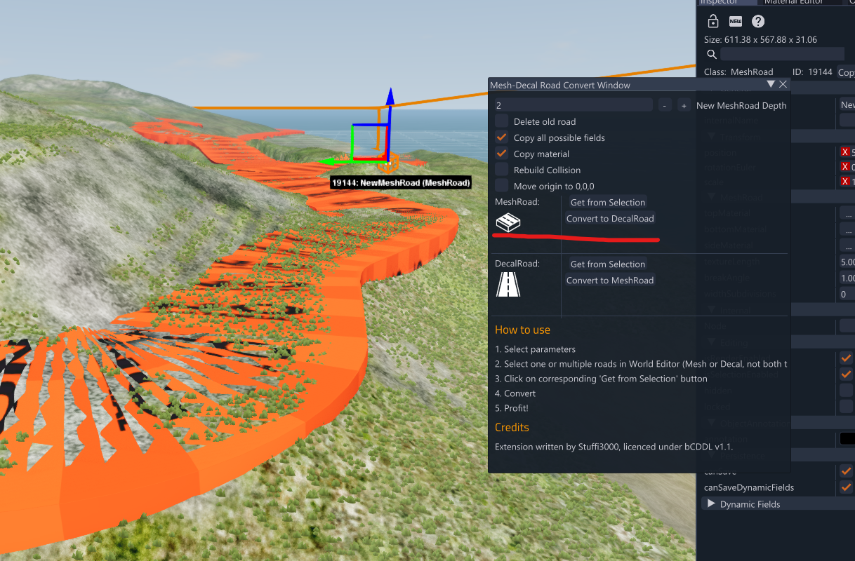Screen dimensions: 855x561
Task: Click Get from Selection for MeshRoad
Action: 608,202
